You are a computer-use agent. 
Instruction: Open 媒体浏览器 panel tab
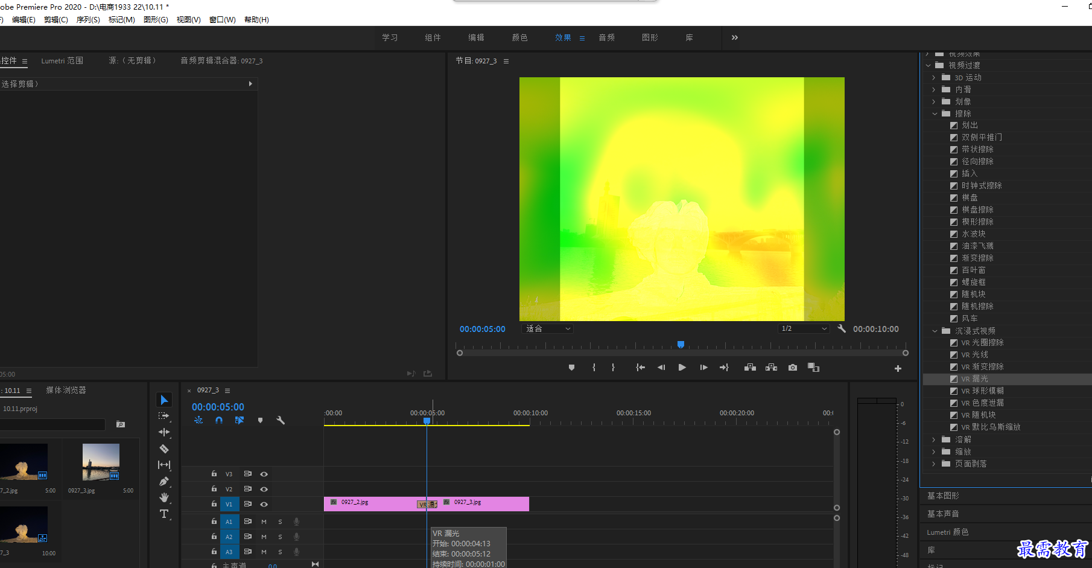coord(66,391)
